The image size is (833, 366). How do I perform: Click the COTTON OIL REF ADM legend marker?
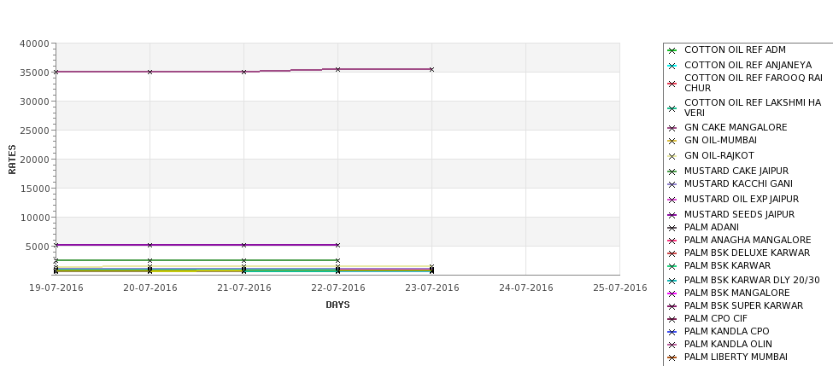(x=672, y=51)
